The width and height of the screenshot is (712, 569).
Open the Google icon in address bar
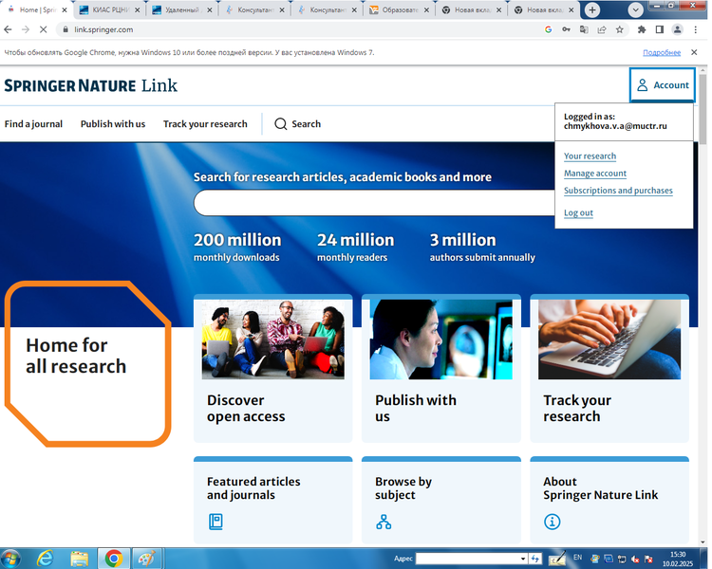point(548,29)
